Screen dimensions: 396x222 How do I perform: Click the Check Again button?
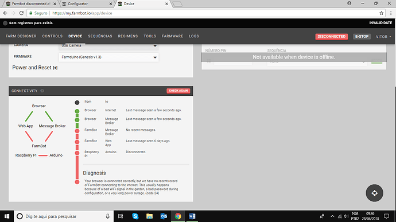(x=178, y=91)
